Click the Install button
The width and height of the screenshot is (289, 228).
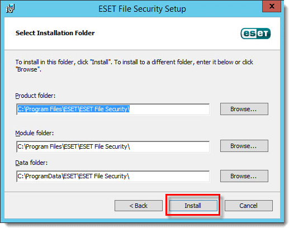click(x=193, y=206)
